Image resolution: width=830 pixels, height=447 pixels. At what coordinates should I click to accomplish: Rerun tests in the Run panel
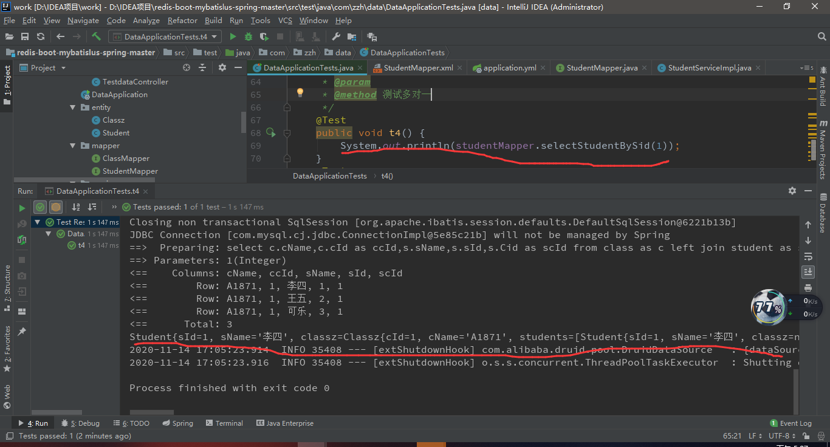click(x=22, y=208)
